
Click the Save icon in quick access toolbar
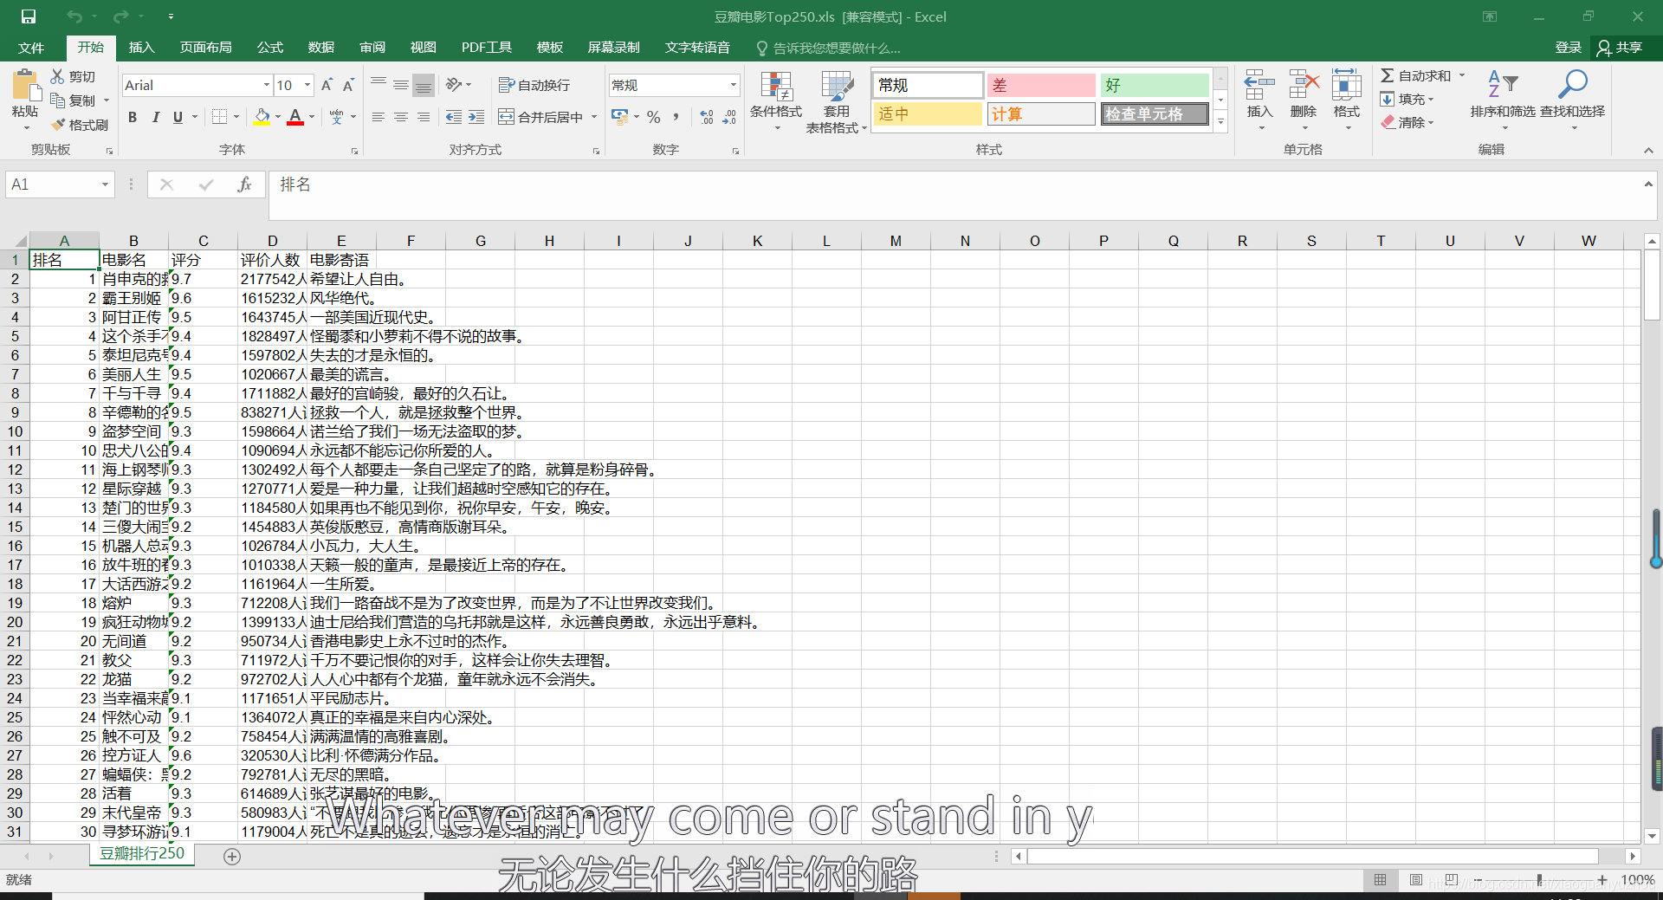point(28,16)
